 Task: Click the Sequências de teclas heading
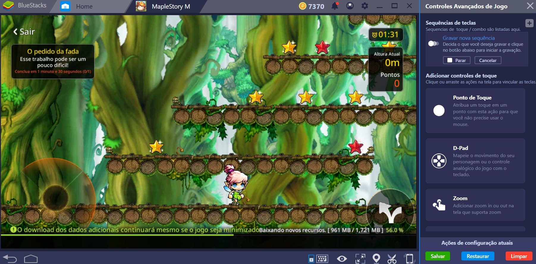click(x=451, y=23)
